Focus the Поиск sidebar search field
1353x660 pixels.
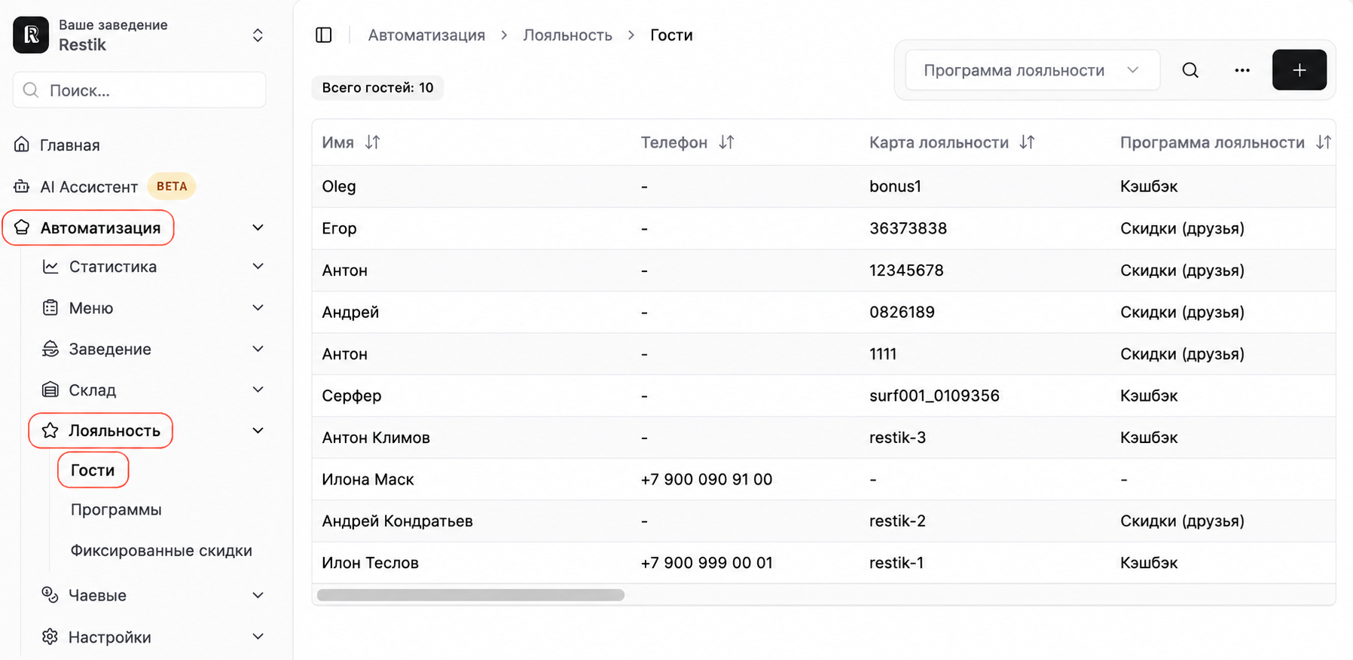139,90
